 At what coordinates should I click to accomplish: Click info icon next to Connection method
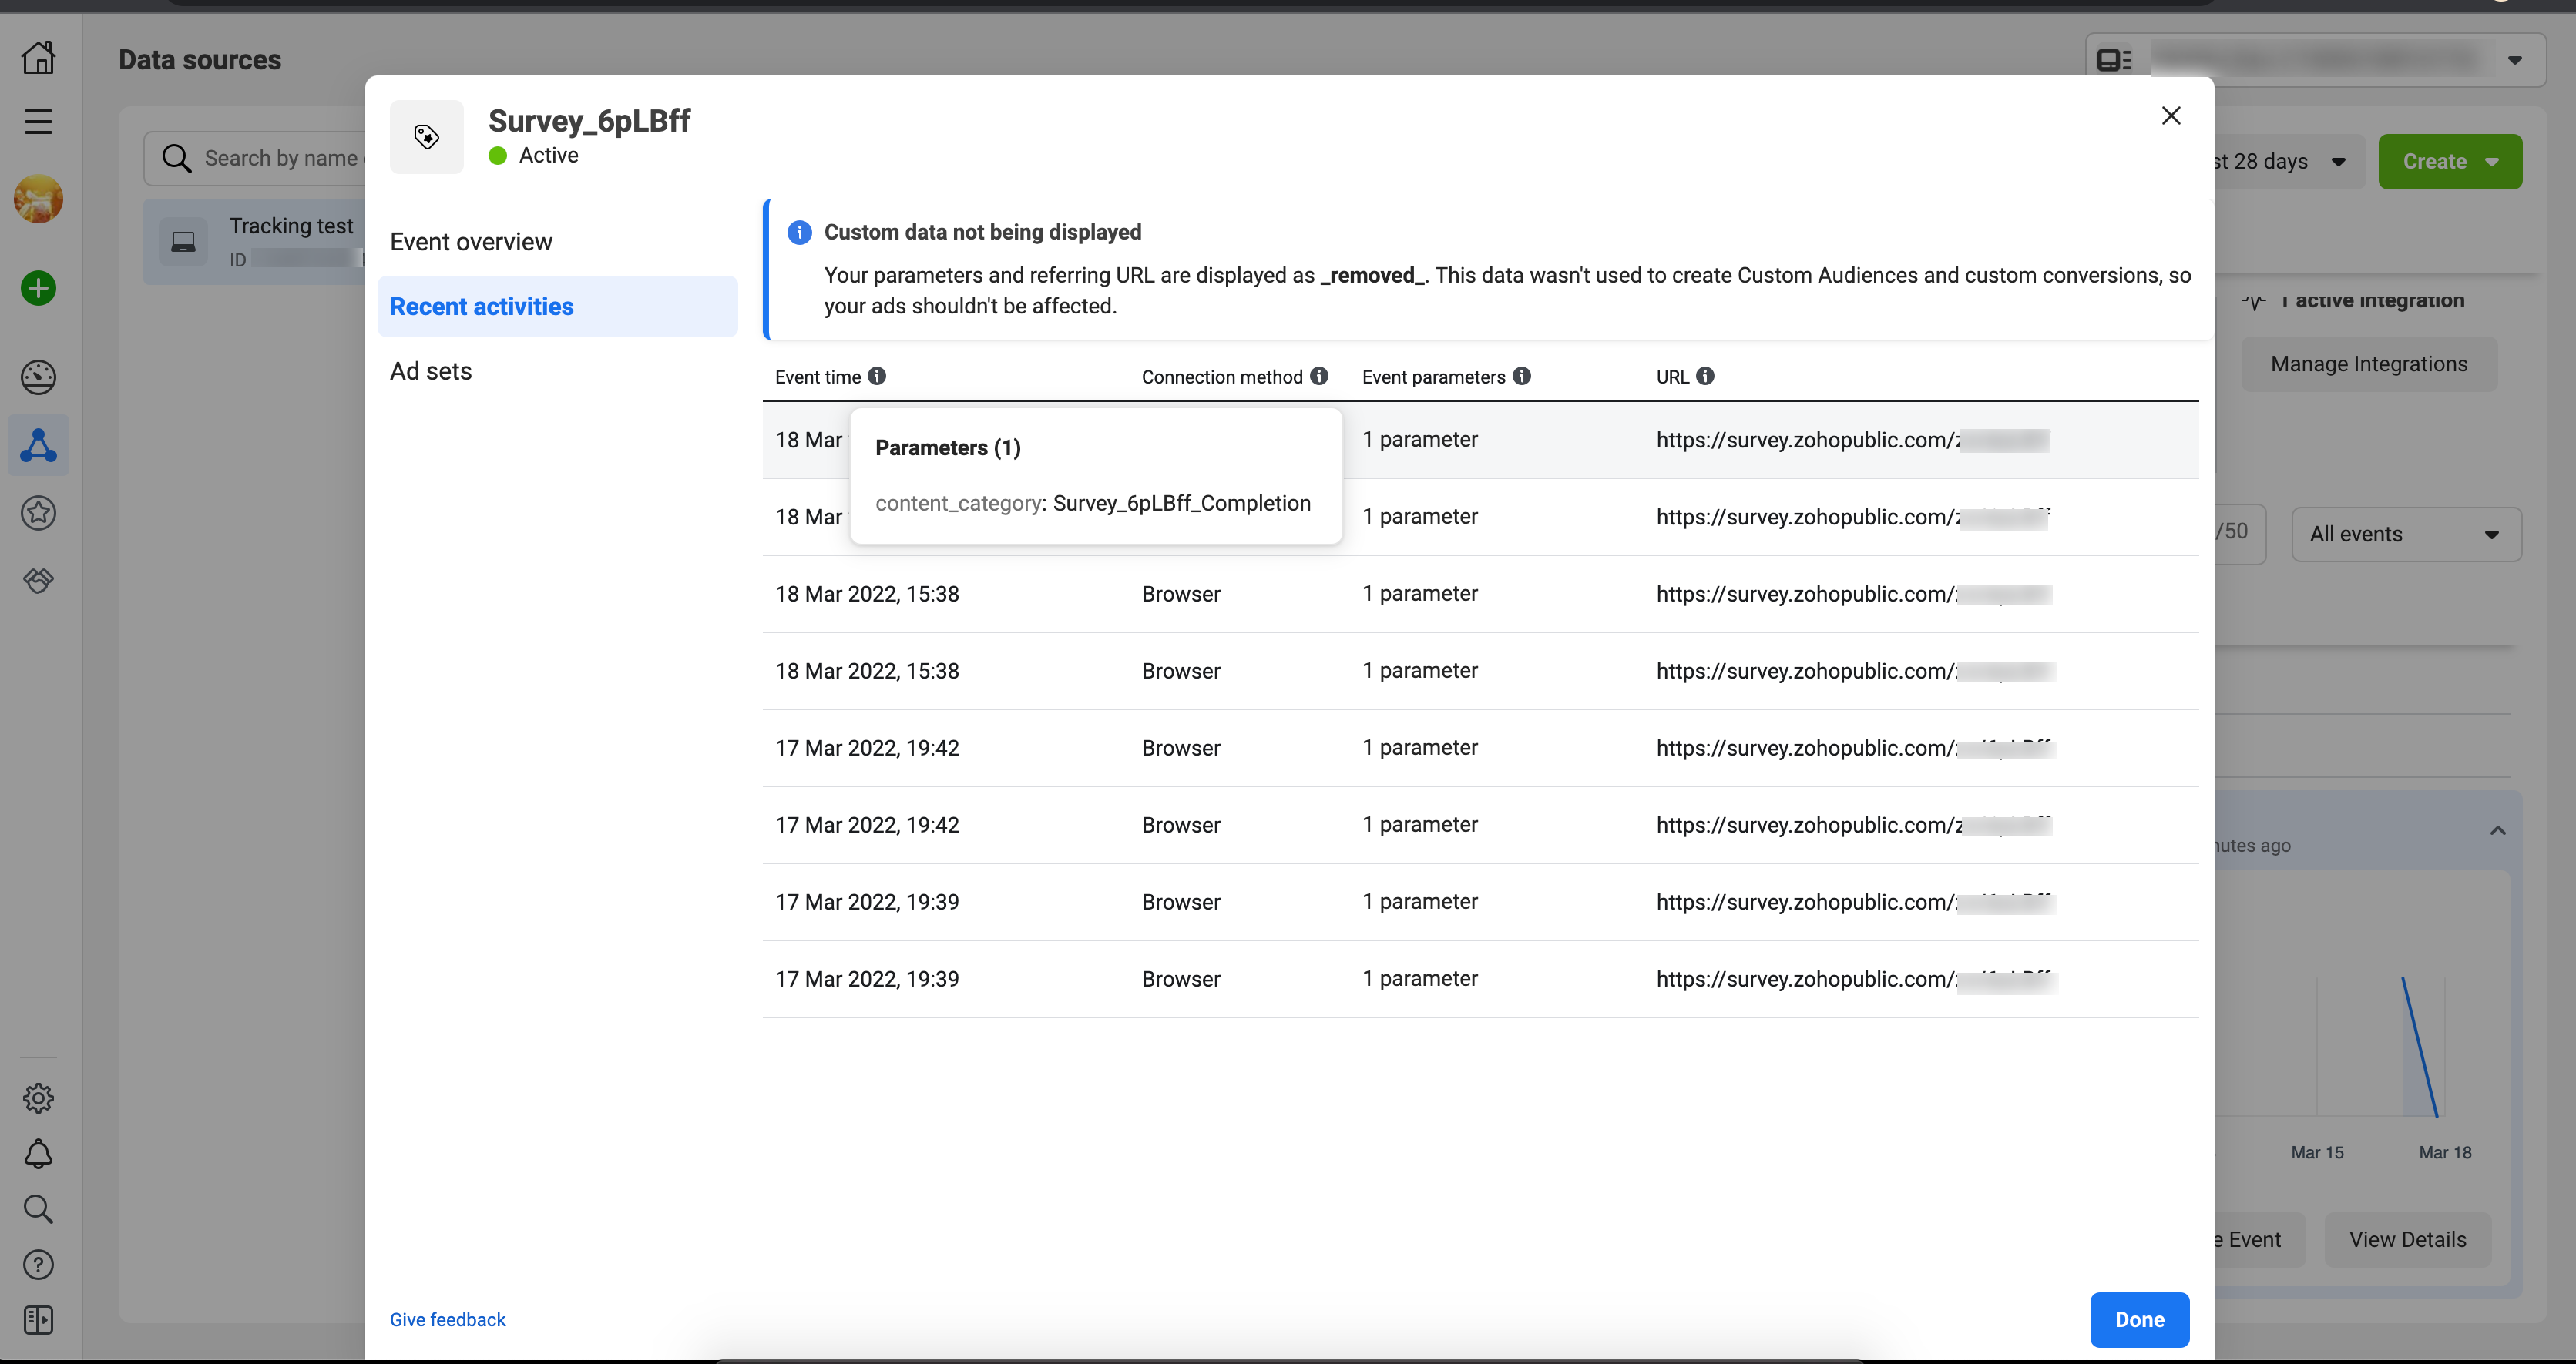pyautogui.click(x=1319, y=376)
